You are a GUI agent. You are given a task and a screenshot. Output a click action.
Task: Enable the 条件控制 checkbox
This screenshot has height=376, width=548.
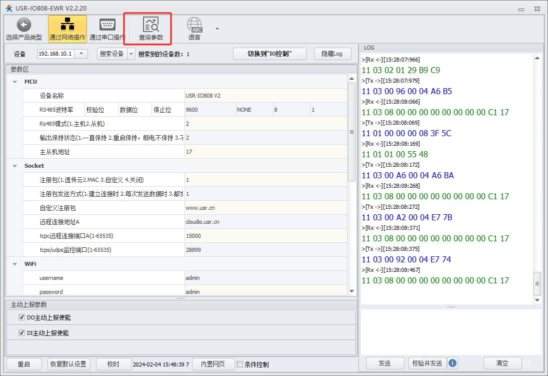coord(239,364)
